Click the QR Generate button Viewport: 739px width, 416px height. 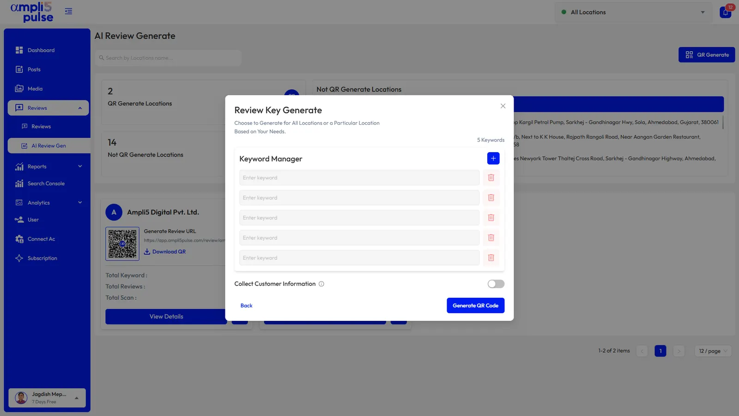point(707,55)
